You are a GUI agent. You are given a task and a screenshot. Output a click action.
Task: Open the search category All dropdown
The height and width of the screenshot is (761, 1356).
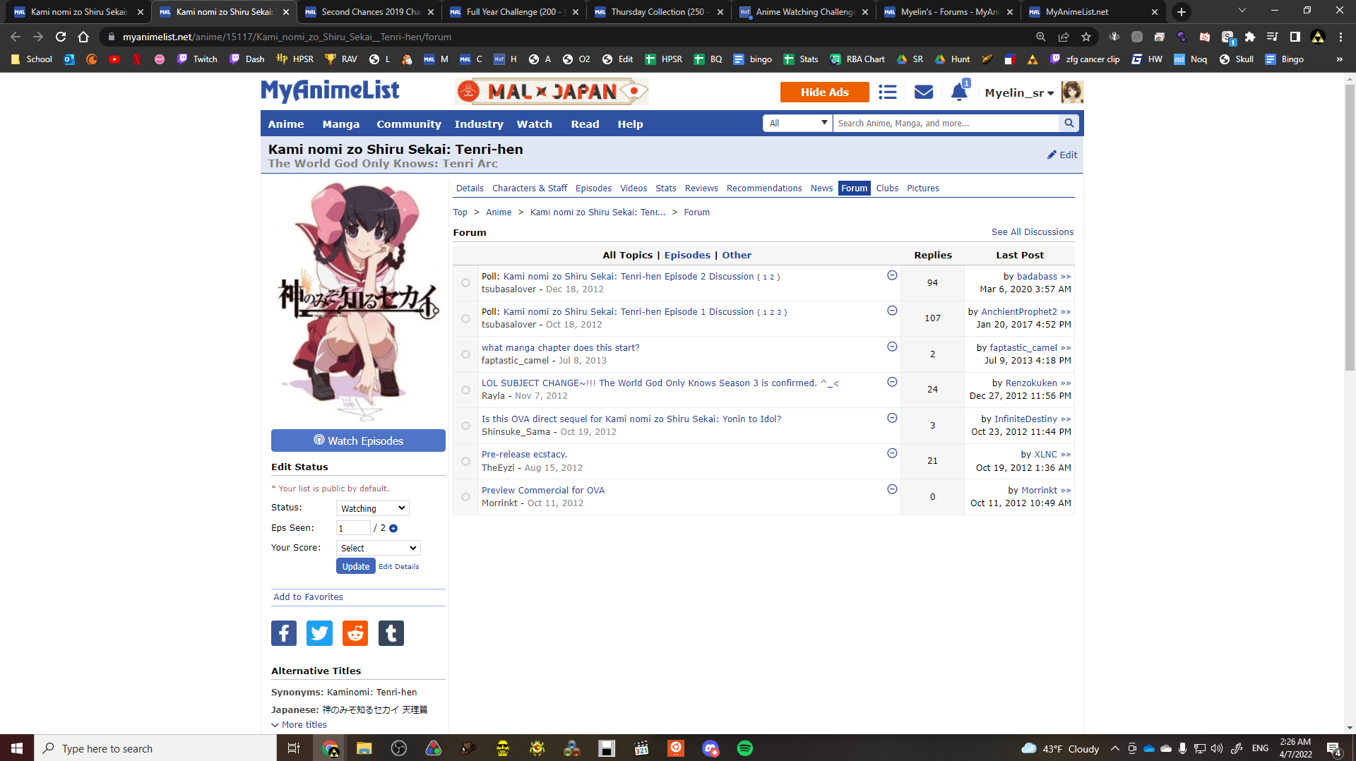coord(798,124)
